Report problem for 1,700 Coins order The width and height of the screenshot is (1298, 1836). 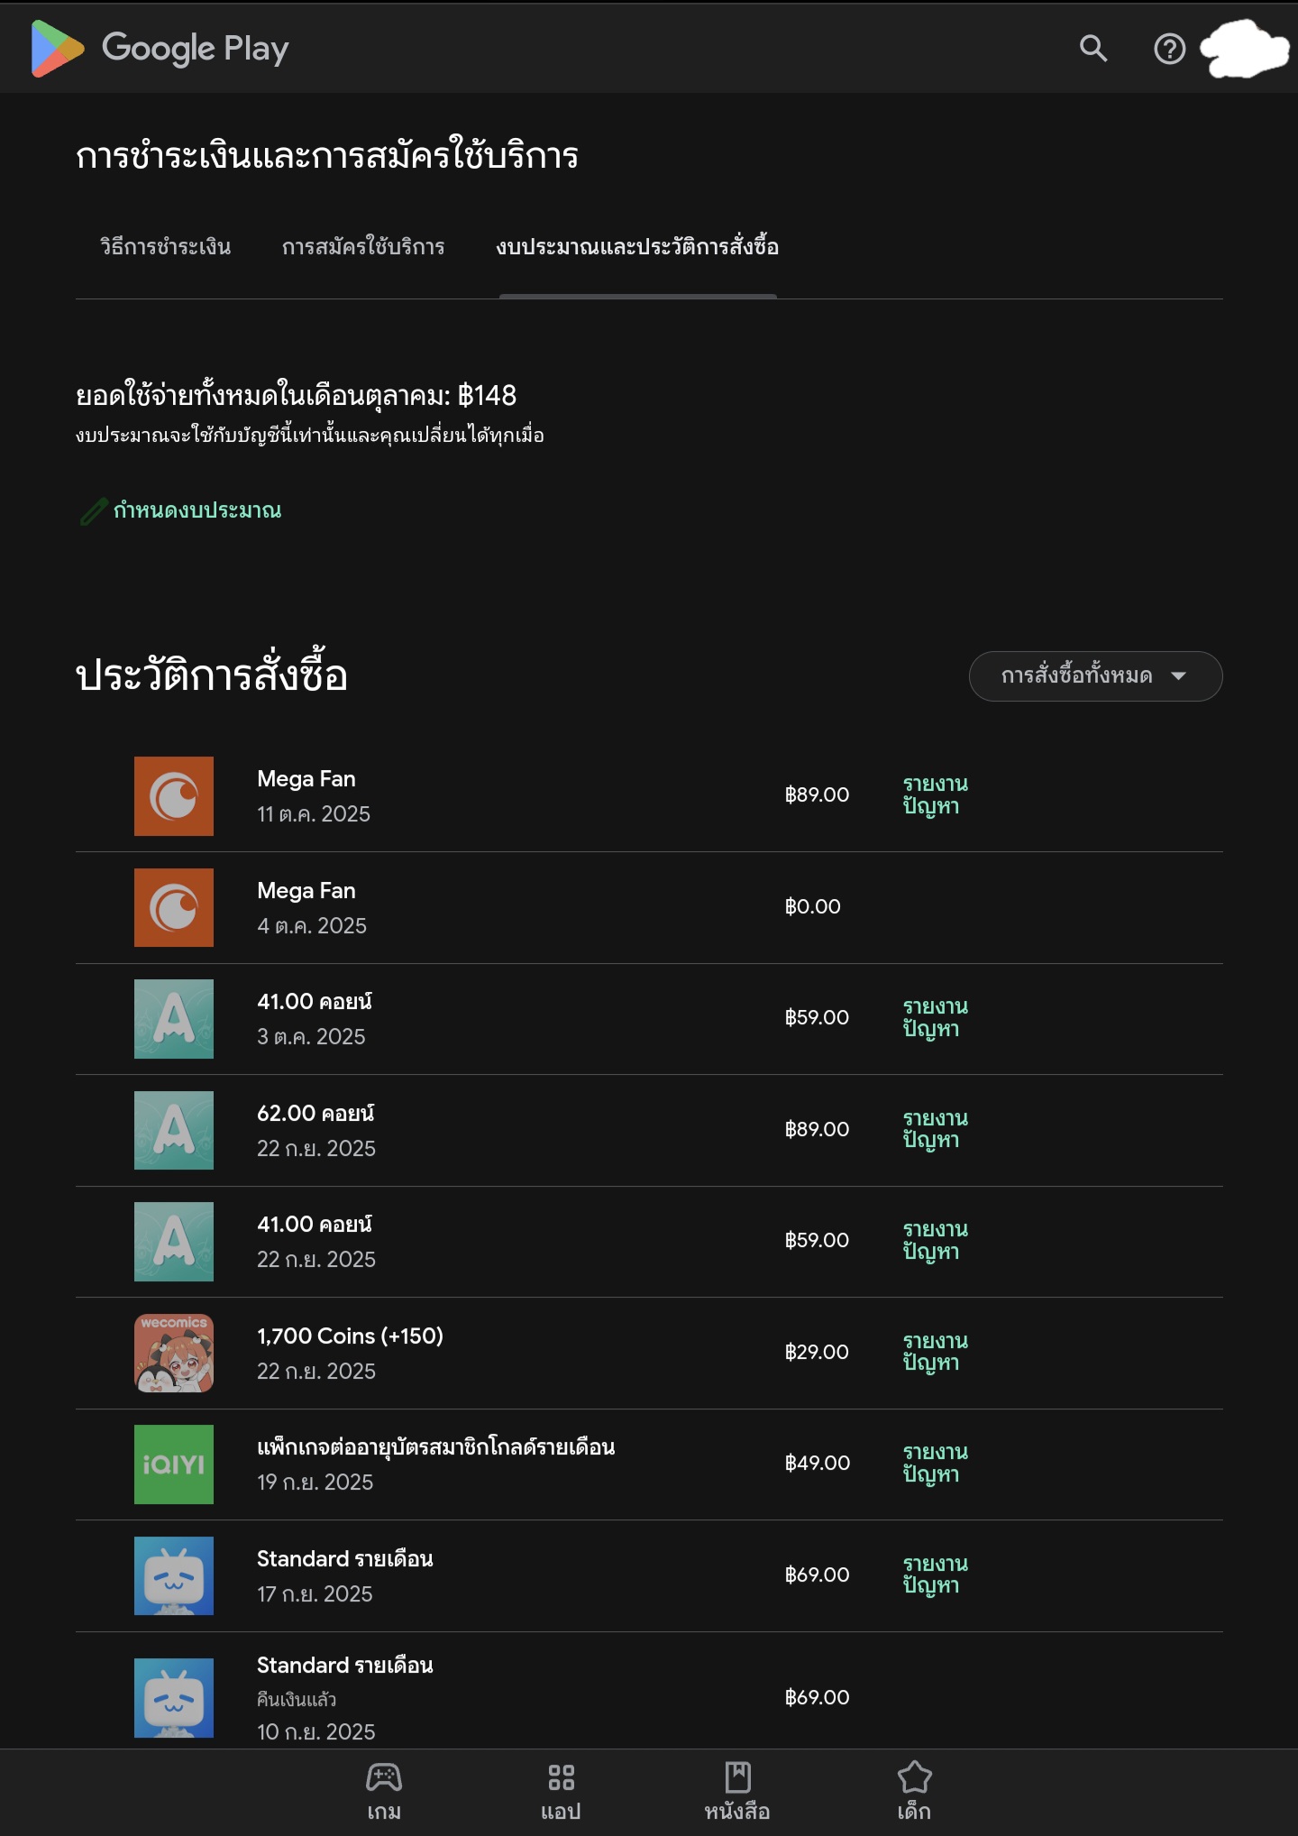935,1352
